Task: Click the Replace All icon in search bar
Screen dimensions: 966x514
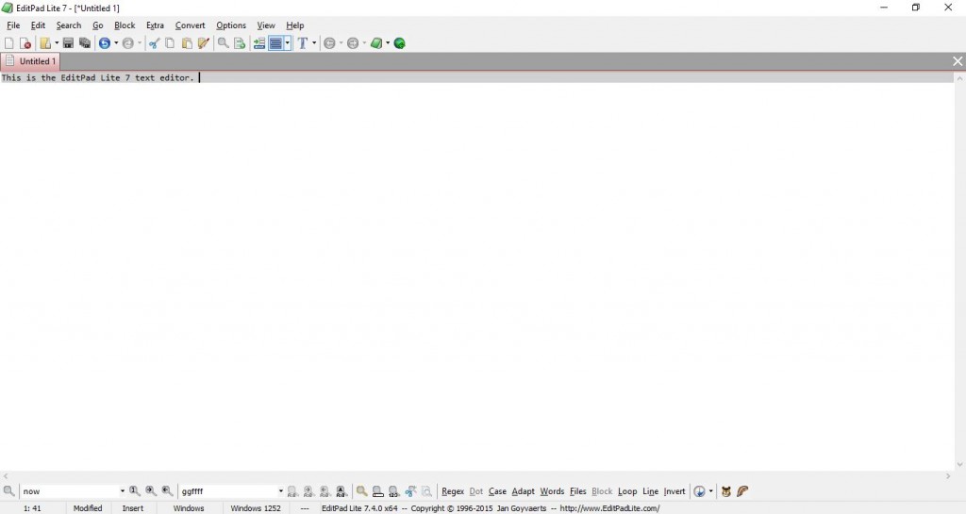Action: tap(341, 491)
